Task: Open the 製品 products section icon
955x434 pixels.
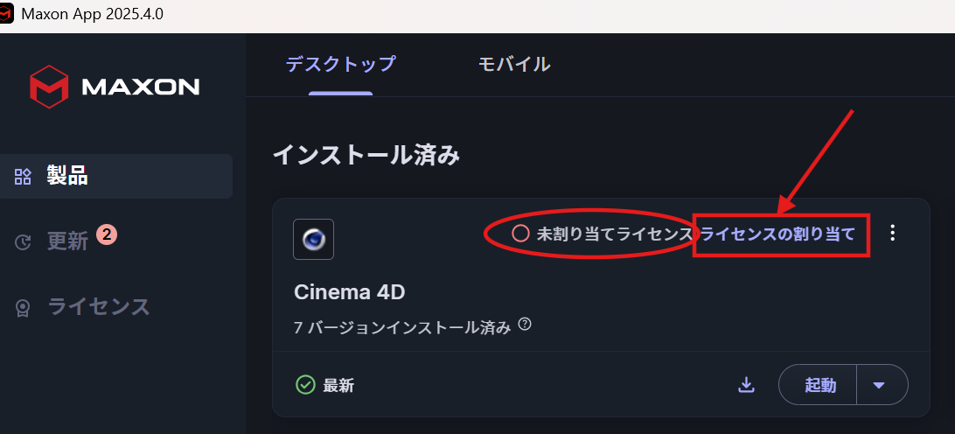Action: tap(23, 177)
